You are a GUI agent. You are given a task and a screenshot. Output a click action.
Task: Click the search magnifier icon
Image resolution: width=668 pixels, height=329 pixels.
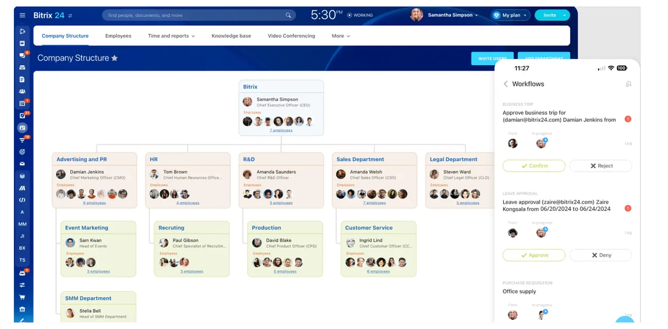click(x=288, y=15)
